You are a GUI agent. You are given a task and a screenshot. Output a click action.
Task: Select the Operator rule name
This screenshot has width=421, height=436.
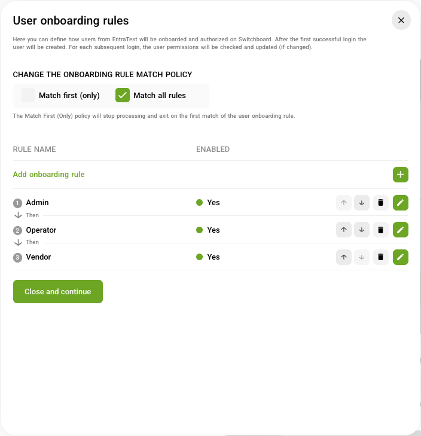click(41, 230)
